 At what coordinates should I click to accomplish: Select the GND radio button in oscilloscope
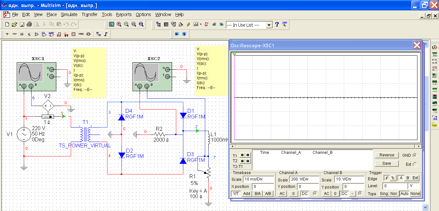coord(415,155)
